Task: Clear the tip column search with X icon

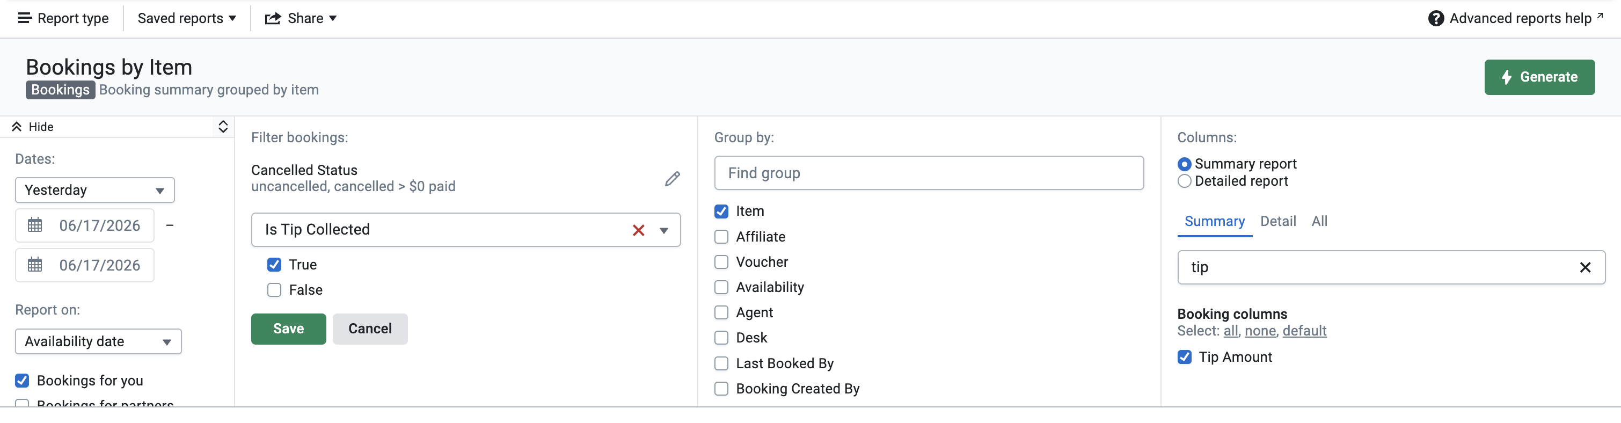Action: [1585, 267]
